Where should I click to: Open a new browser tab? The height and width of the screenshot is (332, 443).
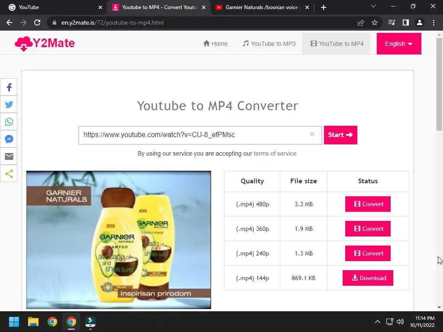pyautogui.click(x=324, y=7)
